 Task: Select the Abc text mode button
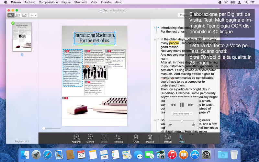tap(11, 15)
